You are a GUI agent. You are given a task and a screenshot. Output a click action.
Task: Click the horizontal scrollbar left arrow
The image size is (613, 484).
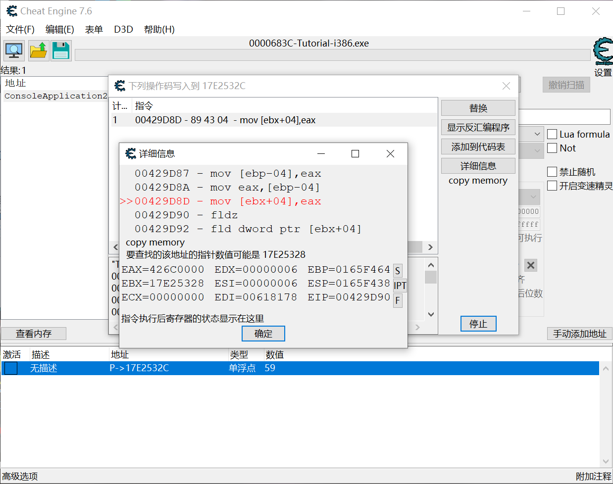115,247
